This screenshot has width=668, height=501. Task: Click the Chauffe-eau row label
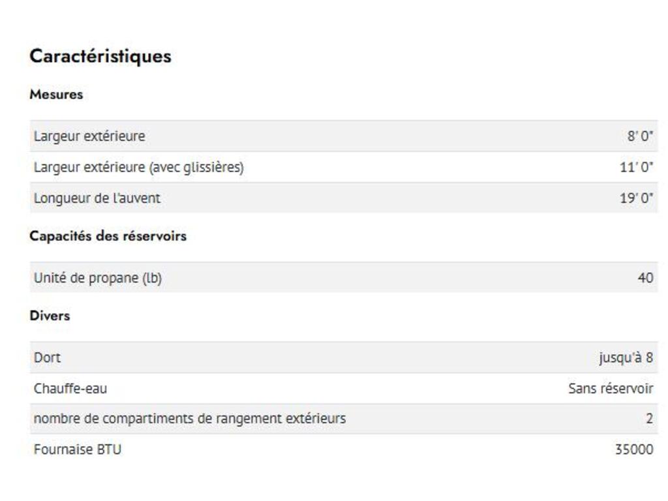point(70,389)
